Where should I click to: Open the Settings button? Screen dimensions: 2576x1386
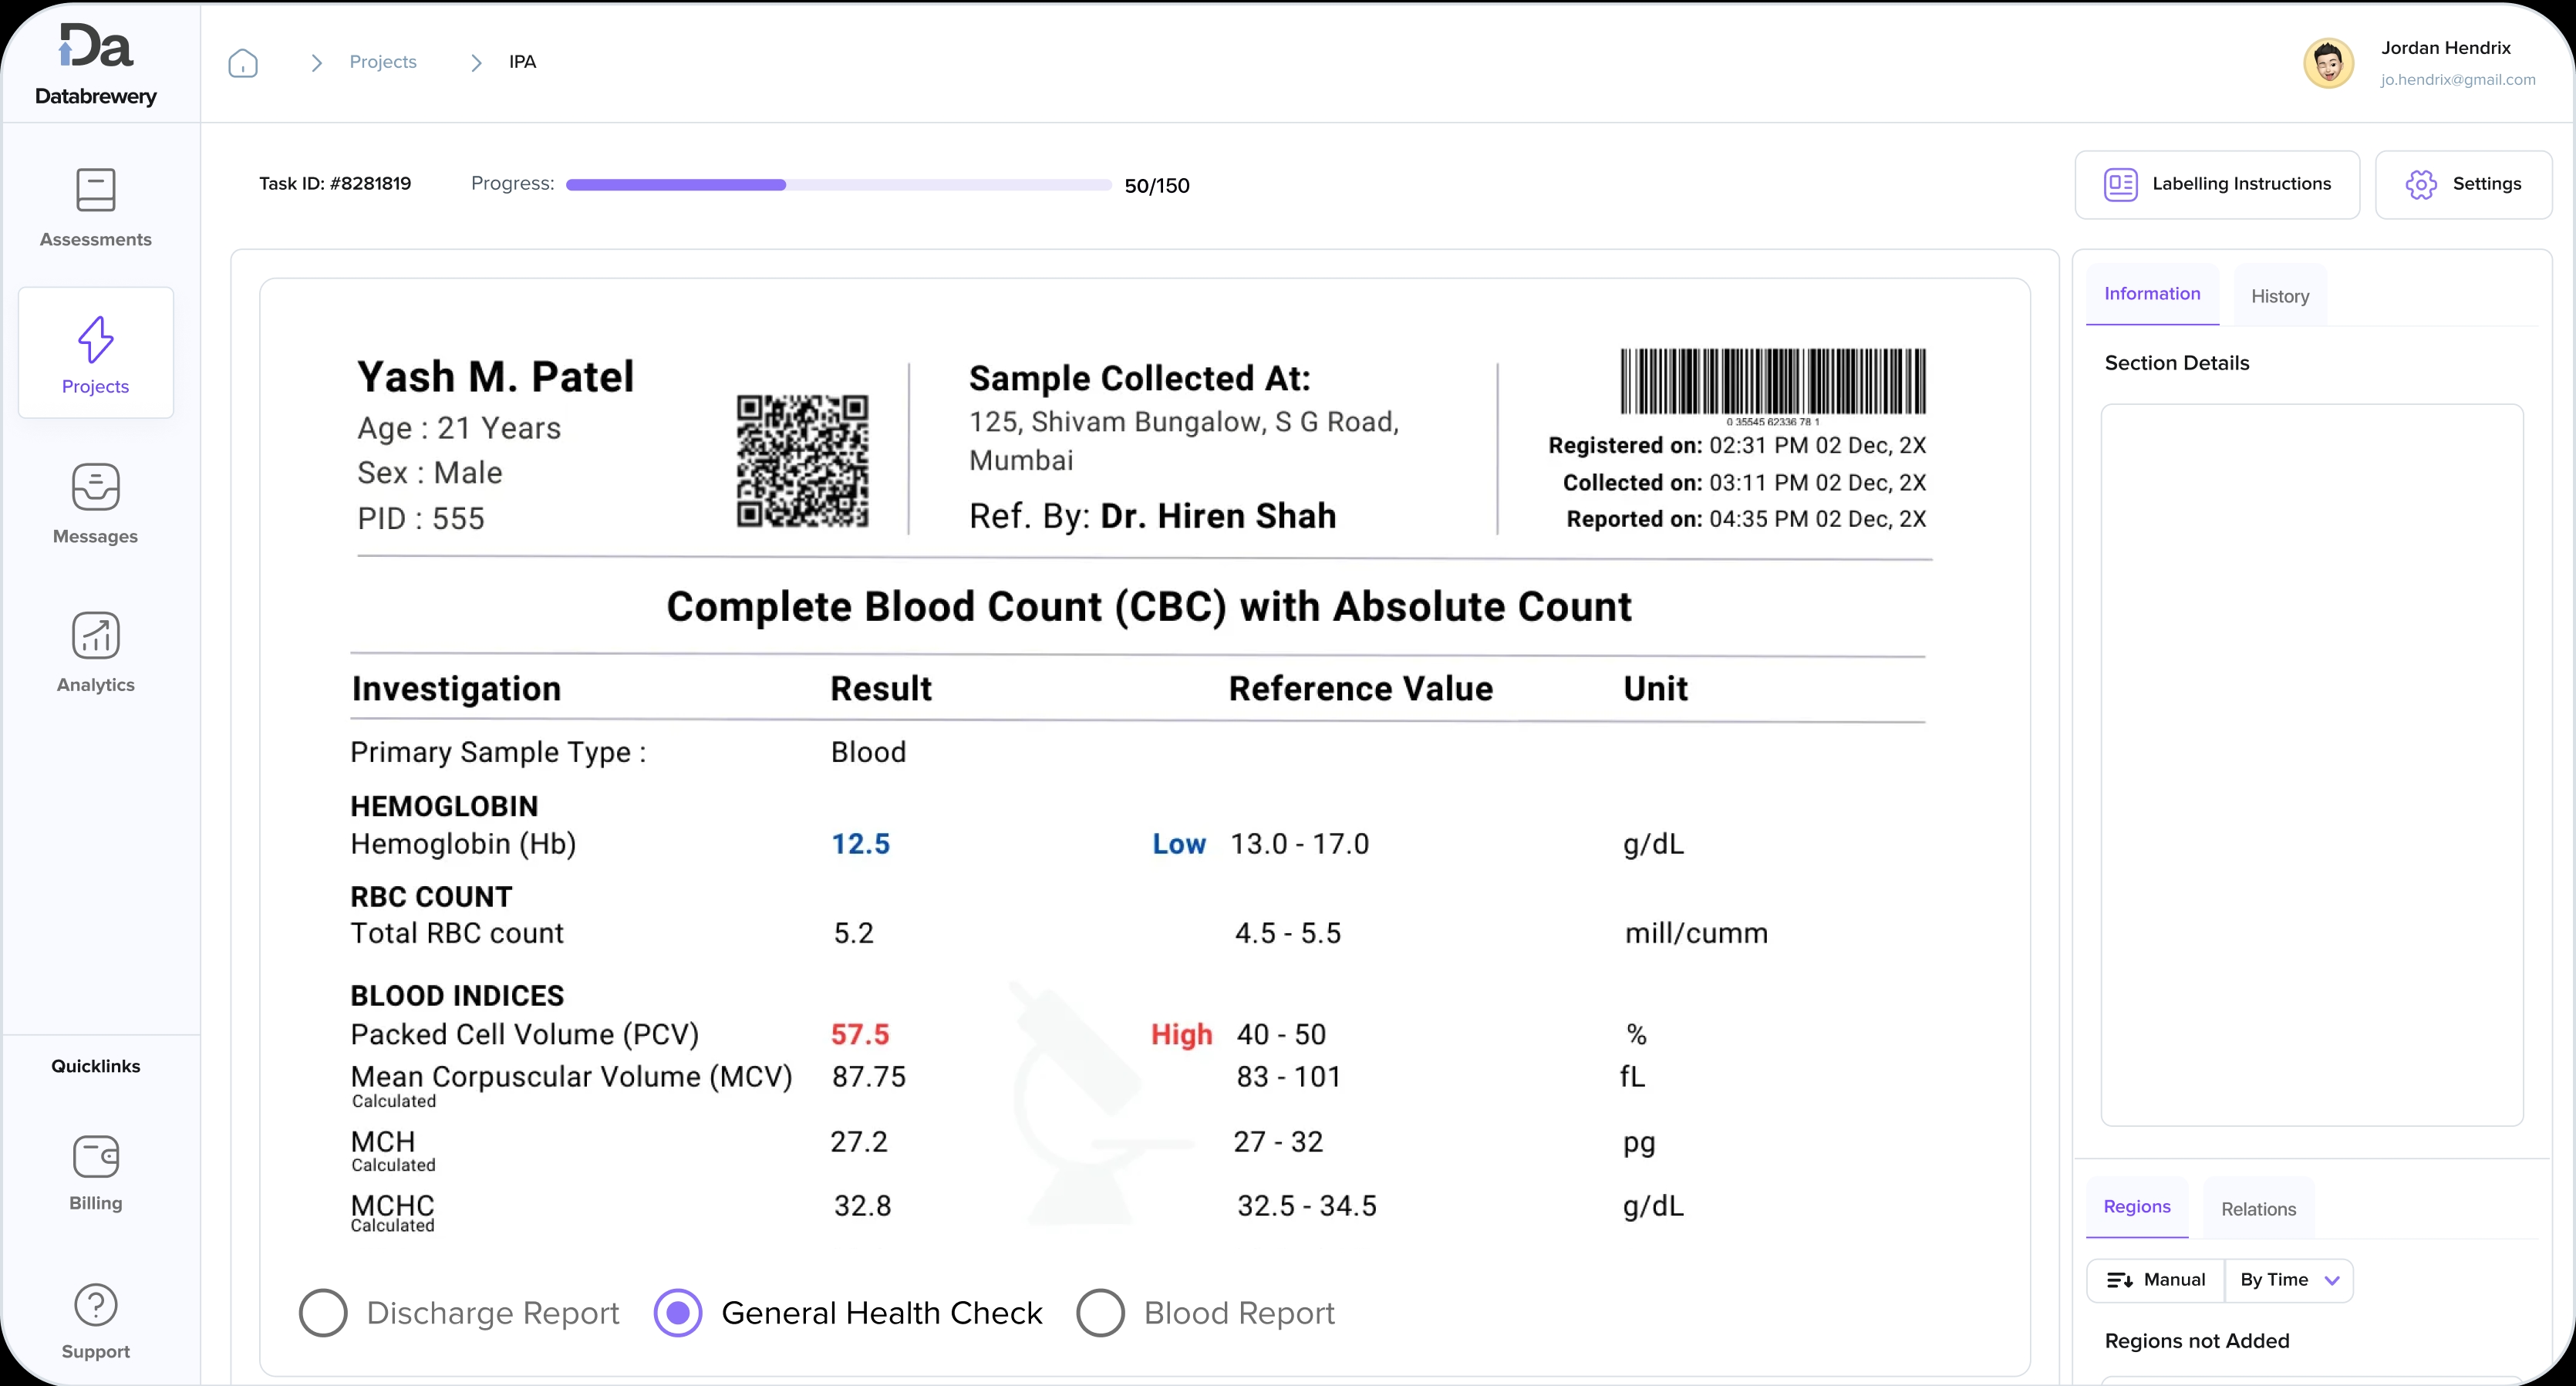(x=2463, y=184)
